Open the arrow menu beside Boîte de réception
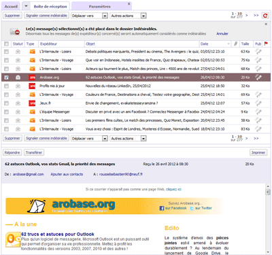 [26, 6]
